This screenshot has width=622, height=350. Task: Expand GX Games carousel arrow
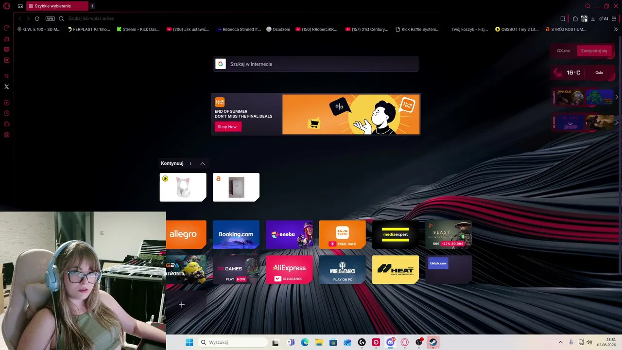coord(617,97)
